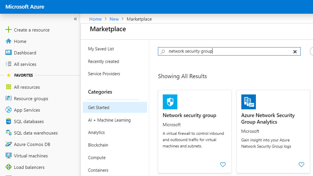Favorite Azure Network Security Group Analytics heart
The height and width of the screenshot is (176, 313).
301,164
